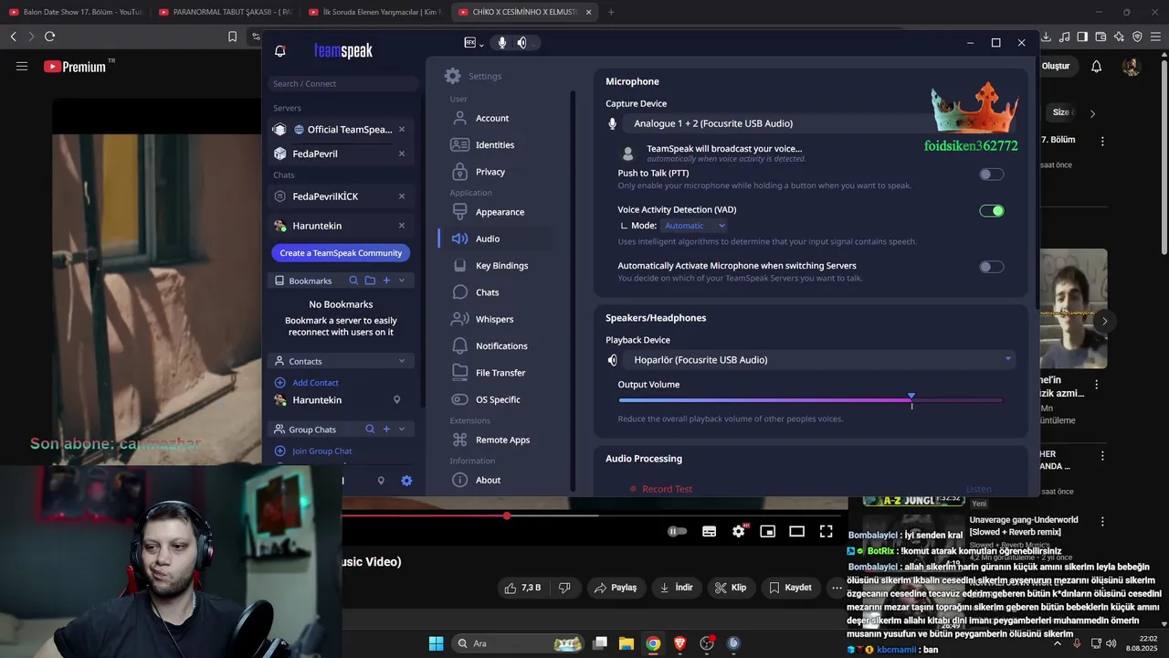This screenshot has width=1169, height=658.
Task: Search bookmarks with the magnifier icon
Action: click(x=353, y=281)
